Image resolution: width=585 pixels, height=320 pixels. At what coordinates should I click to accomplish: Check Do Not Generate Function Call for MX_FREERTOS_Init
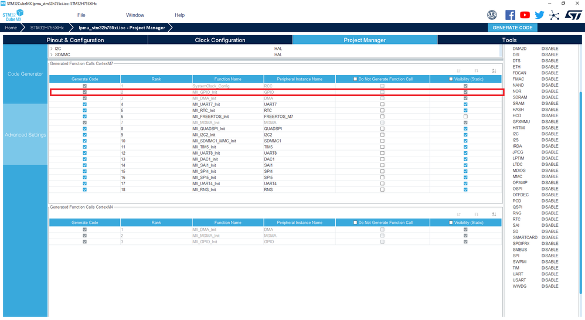(x=382, y=117)
